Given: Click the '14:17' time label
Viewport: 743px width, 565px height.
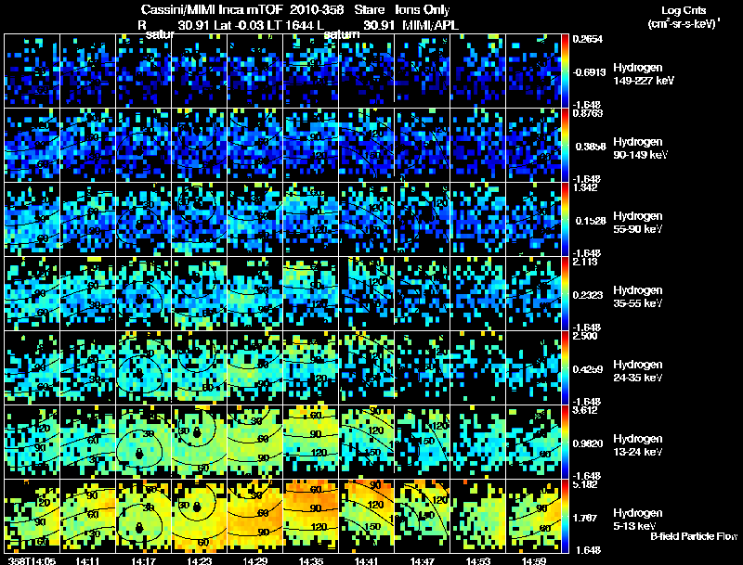Looking at the screenshot, I should tap(144, 560).
